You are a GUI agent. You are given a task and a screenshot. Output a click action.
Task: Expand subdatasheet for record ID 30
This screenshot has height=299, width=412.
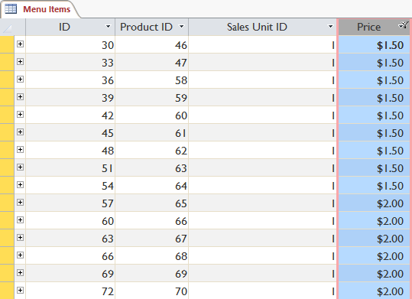(20, 44)
